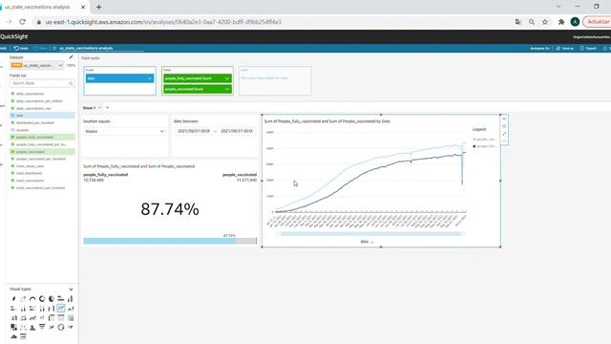Screen dimensions: 611x344
Task: Click the start date input 2021/06/01
Action: [x=194, y=131]
